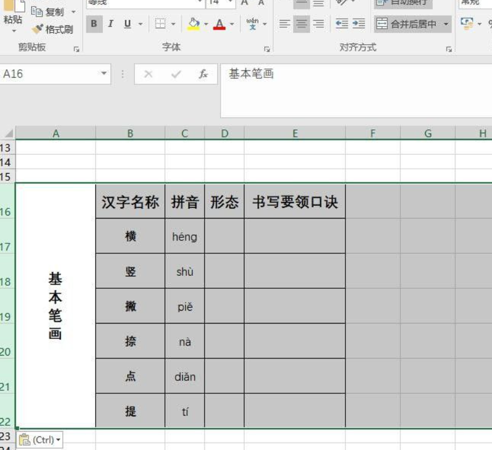Apply the red font color swatch

tap(220, 24)
